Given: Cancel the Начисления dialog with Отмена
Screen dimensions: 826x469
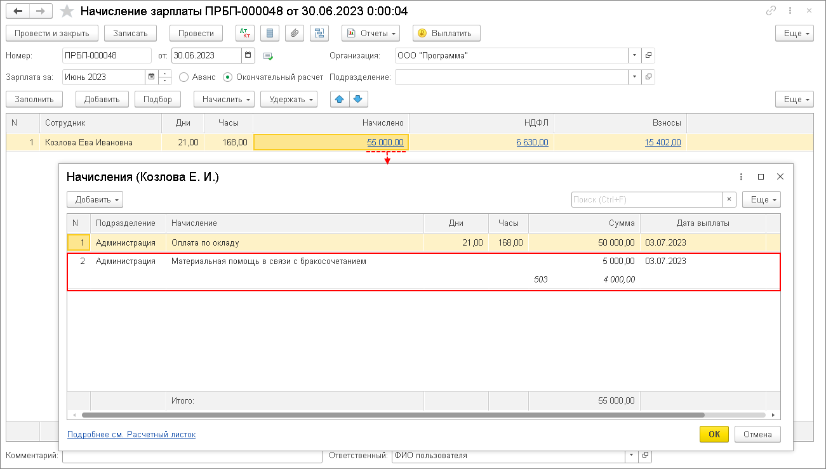Looking at the screenshot, I should (x=757, y=434).
